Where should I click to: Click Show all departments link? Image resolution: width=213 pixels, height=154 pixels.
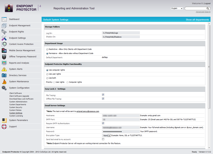(x=197, y=20)
